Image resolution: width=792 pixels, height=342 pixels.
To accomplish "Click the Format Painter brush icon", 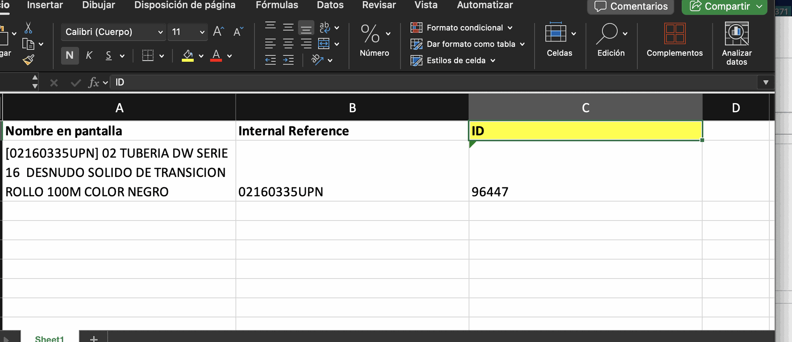I will 28,60.
